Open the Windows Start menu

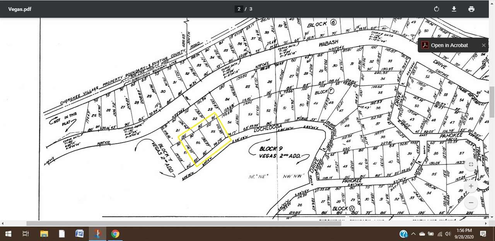[8, 234]
